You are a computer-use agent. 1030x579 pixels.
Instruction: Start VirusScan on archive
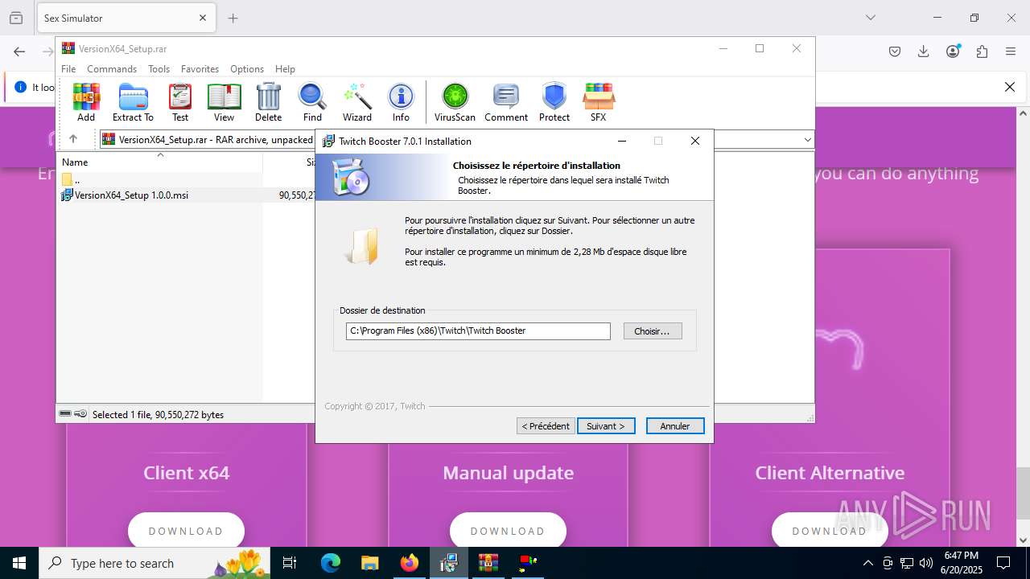[455, 102]
